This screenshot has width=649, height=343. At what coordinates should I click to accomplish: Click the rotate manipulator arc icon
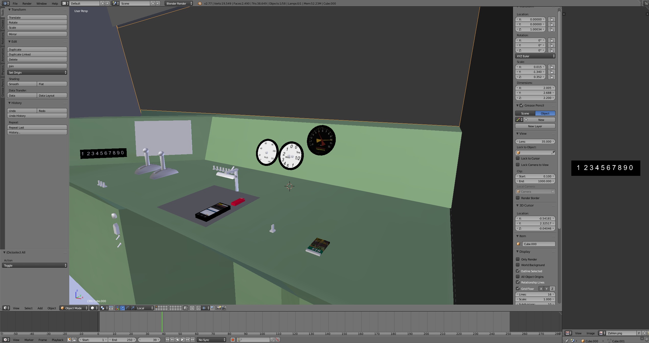coord(128,308)
